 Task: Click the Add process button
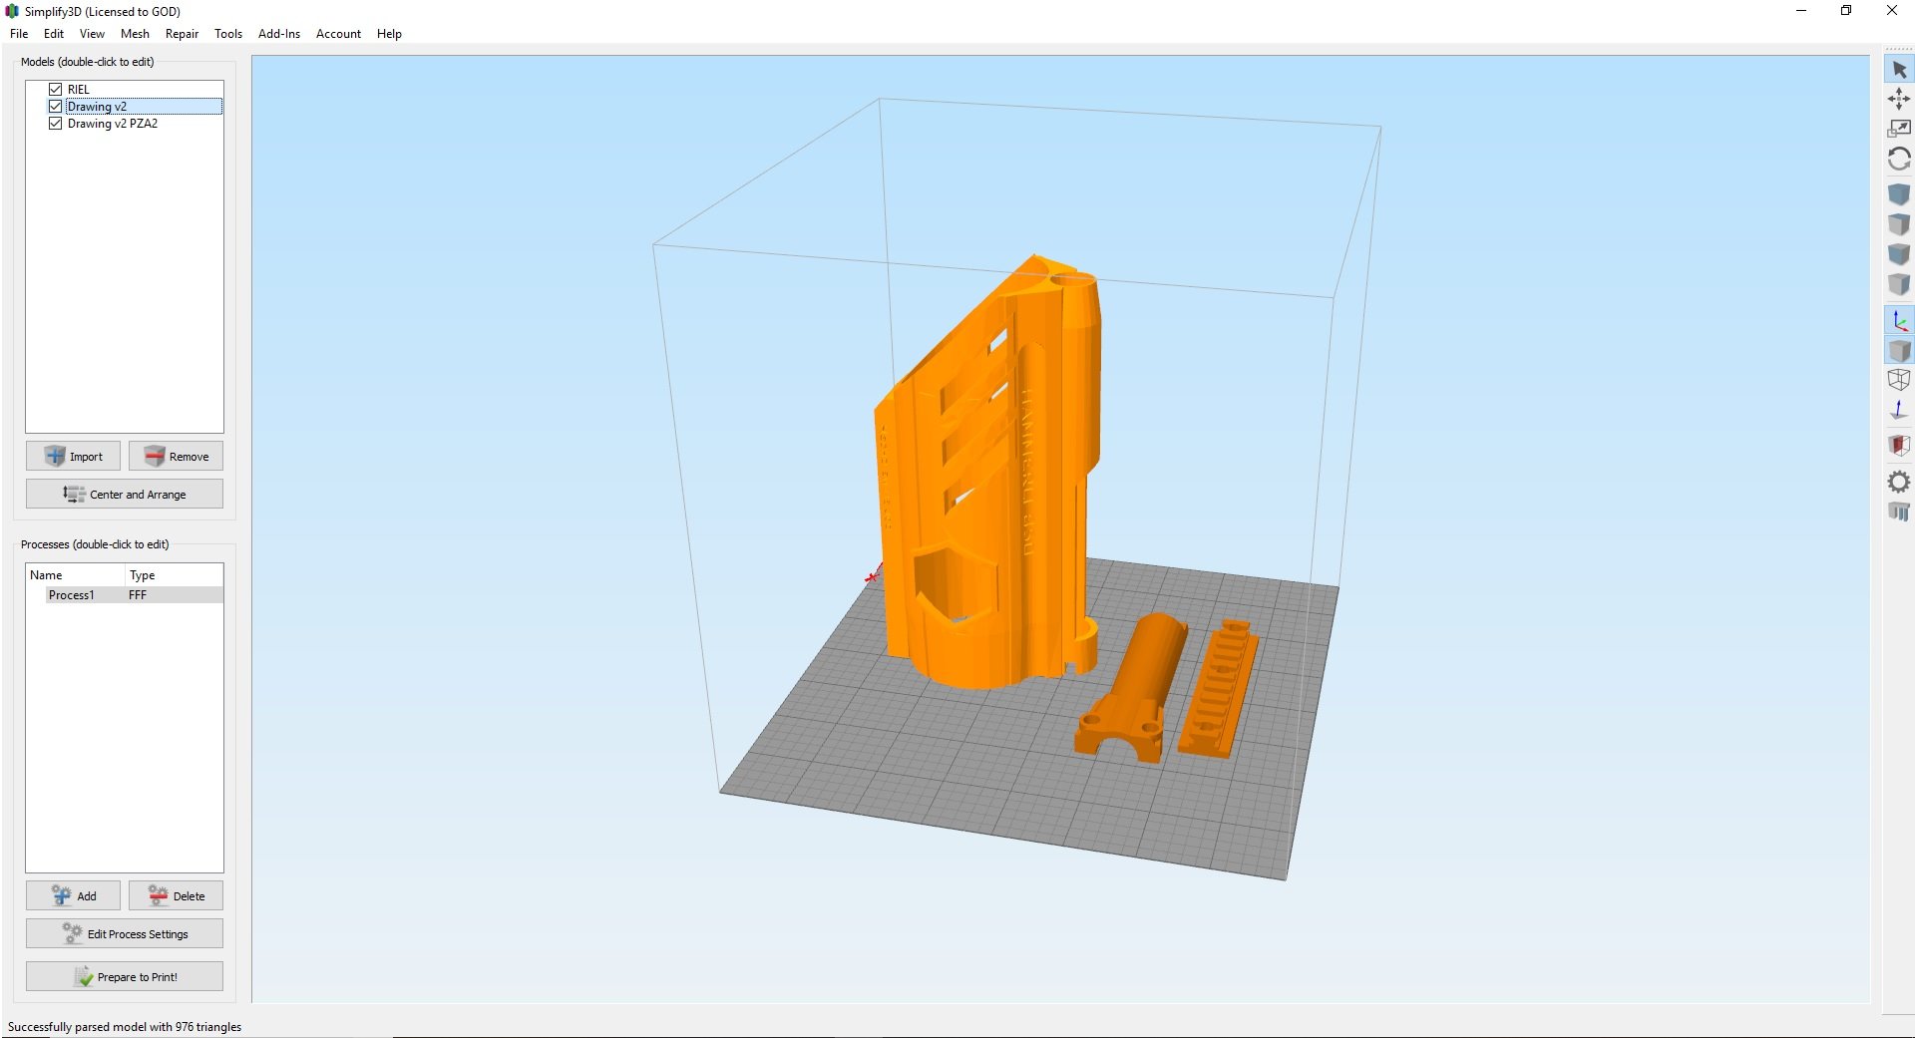click(x=73, y=895)
